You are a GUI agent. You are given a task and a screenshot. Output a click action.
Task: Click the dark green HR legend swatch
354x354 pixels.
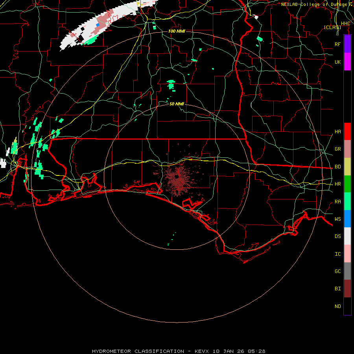347,184
